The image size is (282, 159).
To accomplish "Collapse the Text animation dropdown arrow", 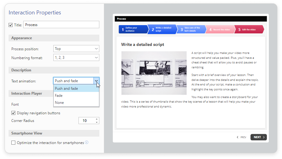I will click(96, 81).
